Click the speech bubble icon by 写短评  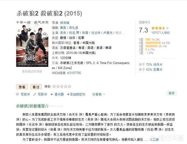pyautogui.click(x=18, y=94)
